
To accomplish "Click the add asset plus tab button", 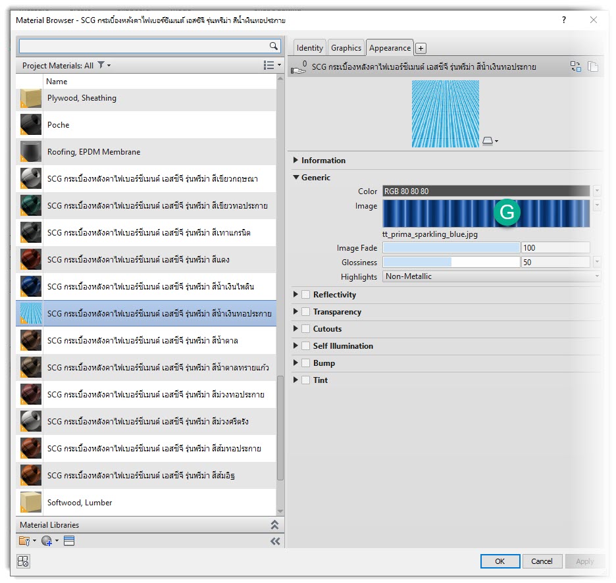I will [x=421, y=48].
